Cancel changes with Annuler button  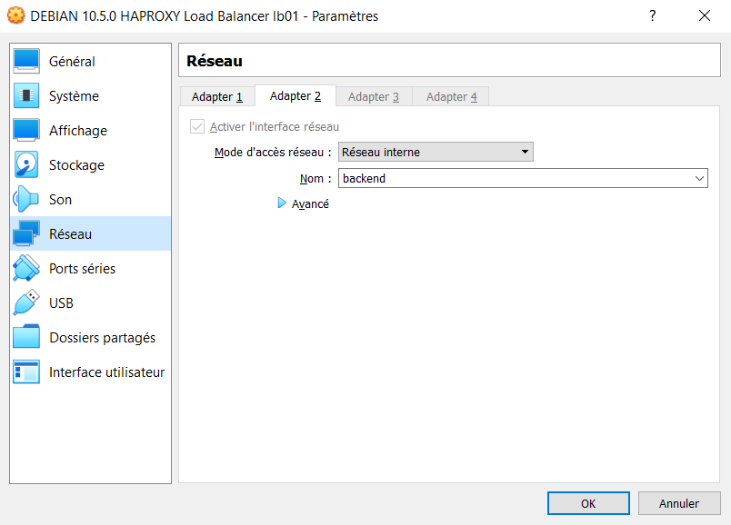tap(679, 502)
